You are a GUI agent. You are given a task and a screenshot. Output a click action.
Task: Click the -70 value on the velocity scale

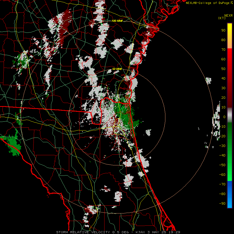click(222, 184)
